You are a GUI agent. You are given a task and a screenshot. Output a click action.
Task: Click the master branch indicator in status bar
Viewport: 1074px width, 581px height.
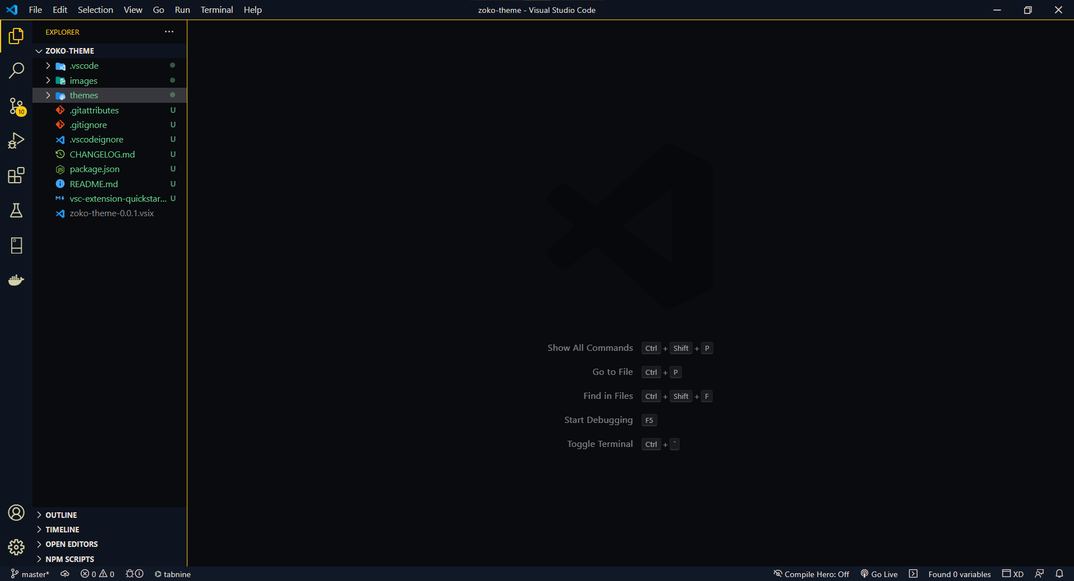30,574
